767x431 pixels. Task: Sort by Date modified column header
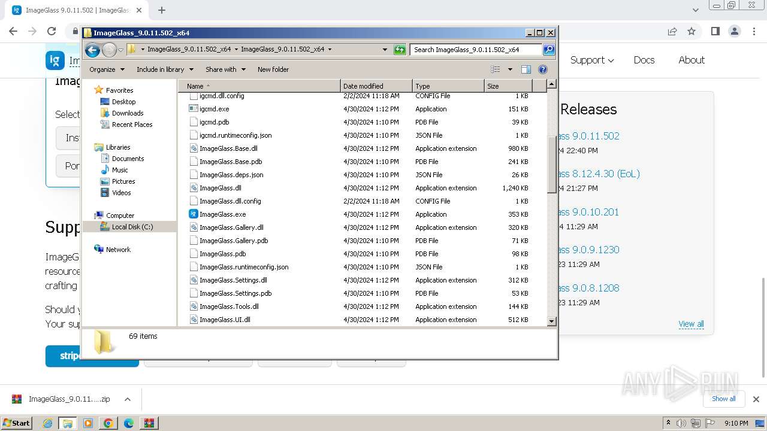tap(376, 86)
